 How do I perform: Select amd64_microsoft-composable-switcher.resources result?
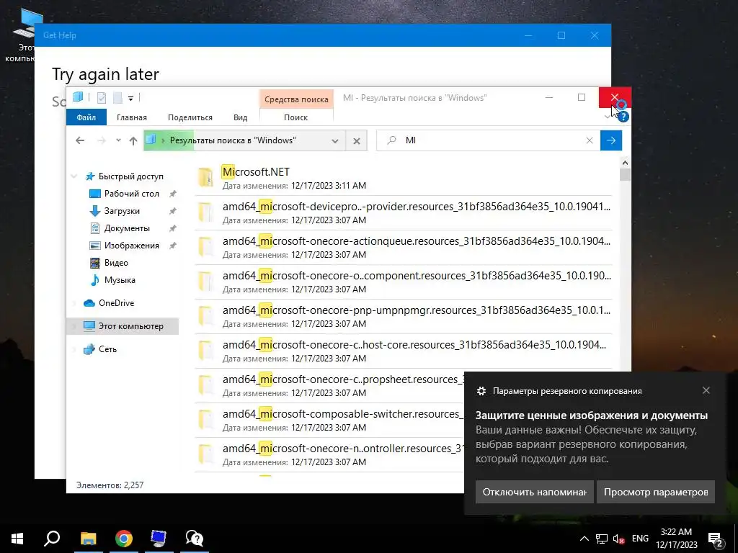tap(329, 421)
